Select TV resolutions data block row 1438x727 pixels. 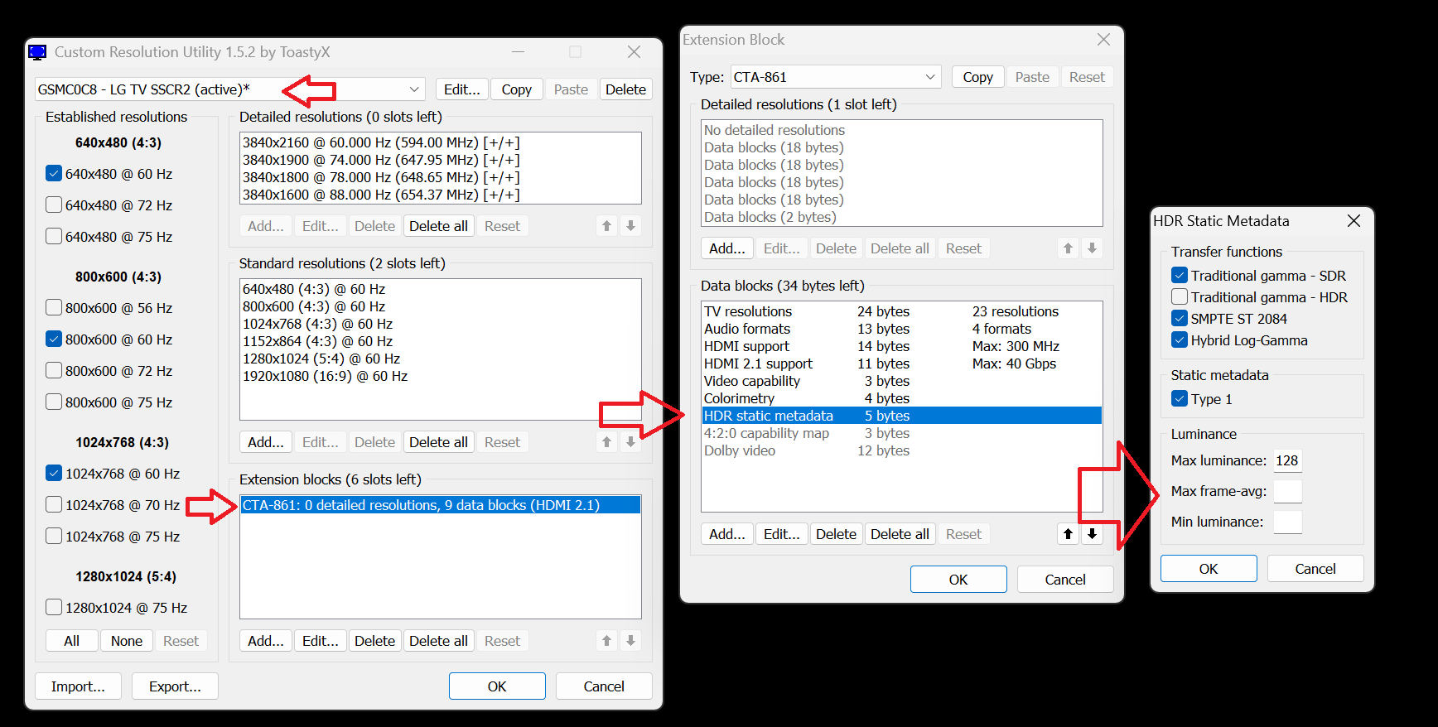[901, 311]
